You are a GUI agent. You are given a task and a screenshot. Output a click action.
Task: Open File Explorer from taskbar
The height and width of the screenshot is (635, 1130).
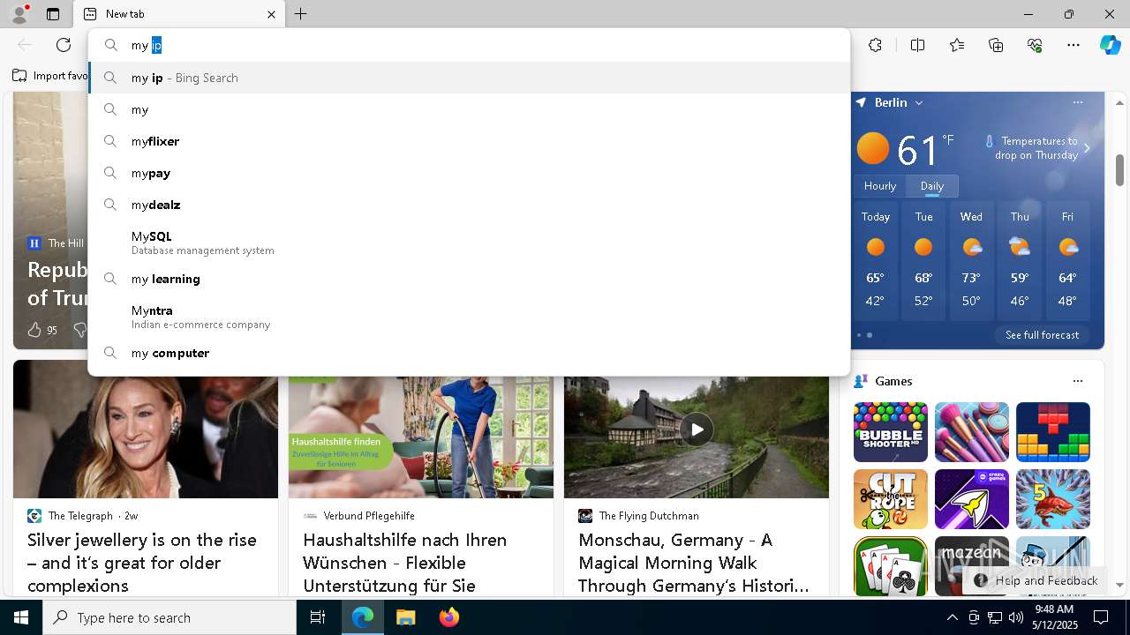pos(405,617)
